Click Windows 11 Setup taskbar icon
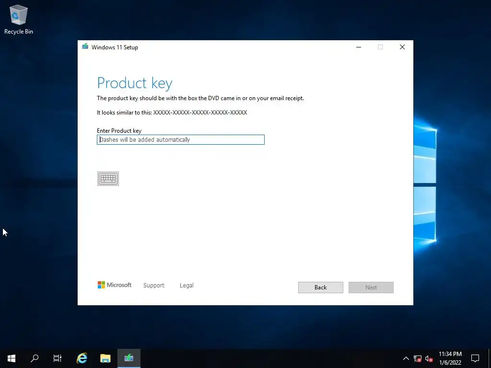 point(129,358)
